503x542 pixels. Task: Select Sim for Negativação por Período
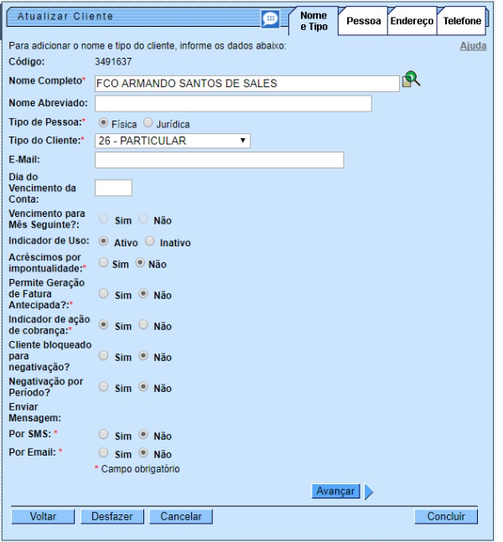coord(103,387)
